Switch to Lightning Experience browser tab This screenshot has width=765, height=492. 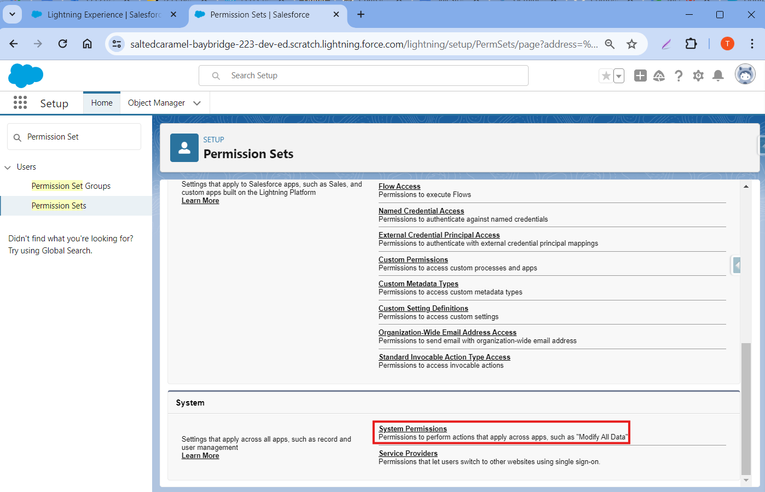(104, 15)
